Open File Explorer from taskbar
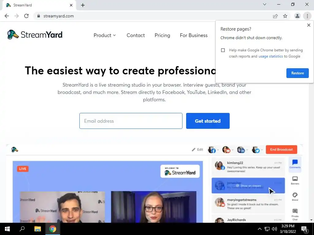The image size is (314, 235). click(37, 229)
